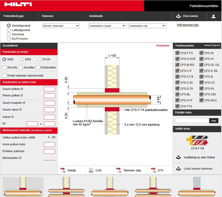Select fire class EI120
This screenshot has height=197, width=222.
[39, 59]
